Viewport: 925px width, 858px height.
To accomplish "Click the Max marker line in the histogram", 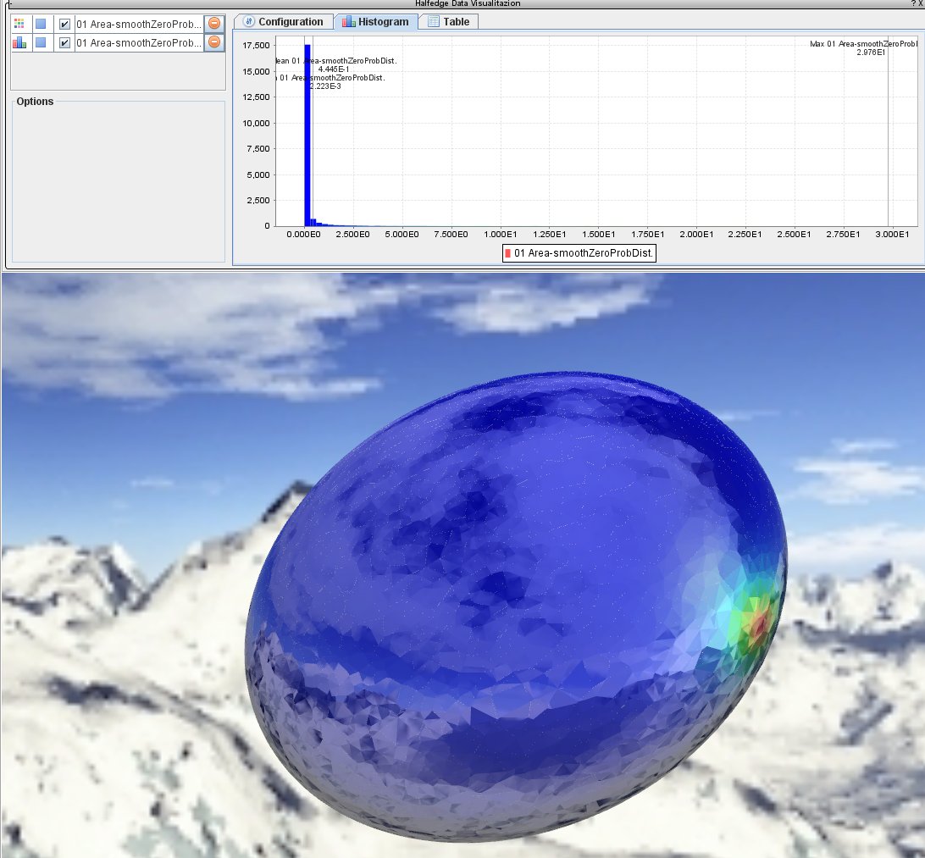I will tap(888, 136).
